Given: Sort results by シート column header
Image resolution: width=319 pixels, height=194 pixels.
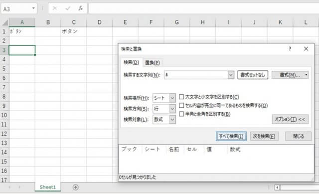Looking at the screenshot, I should pos(154,150).
